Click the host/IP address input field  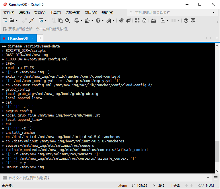pyautogui.click(x=172, y=13)
